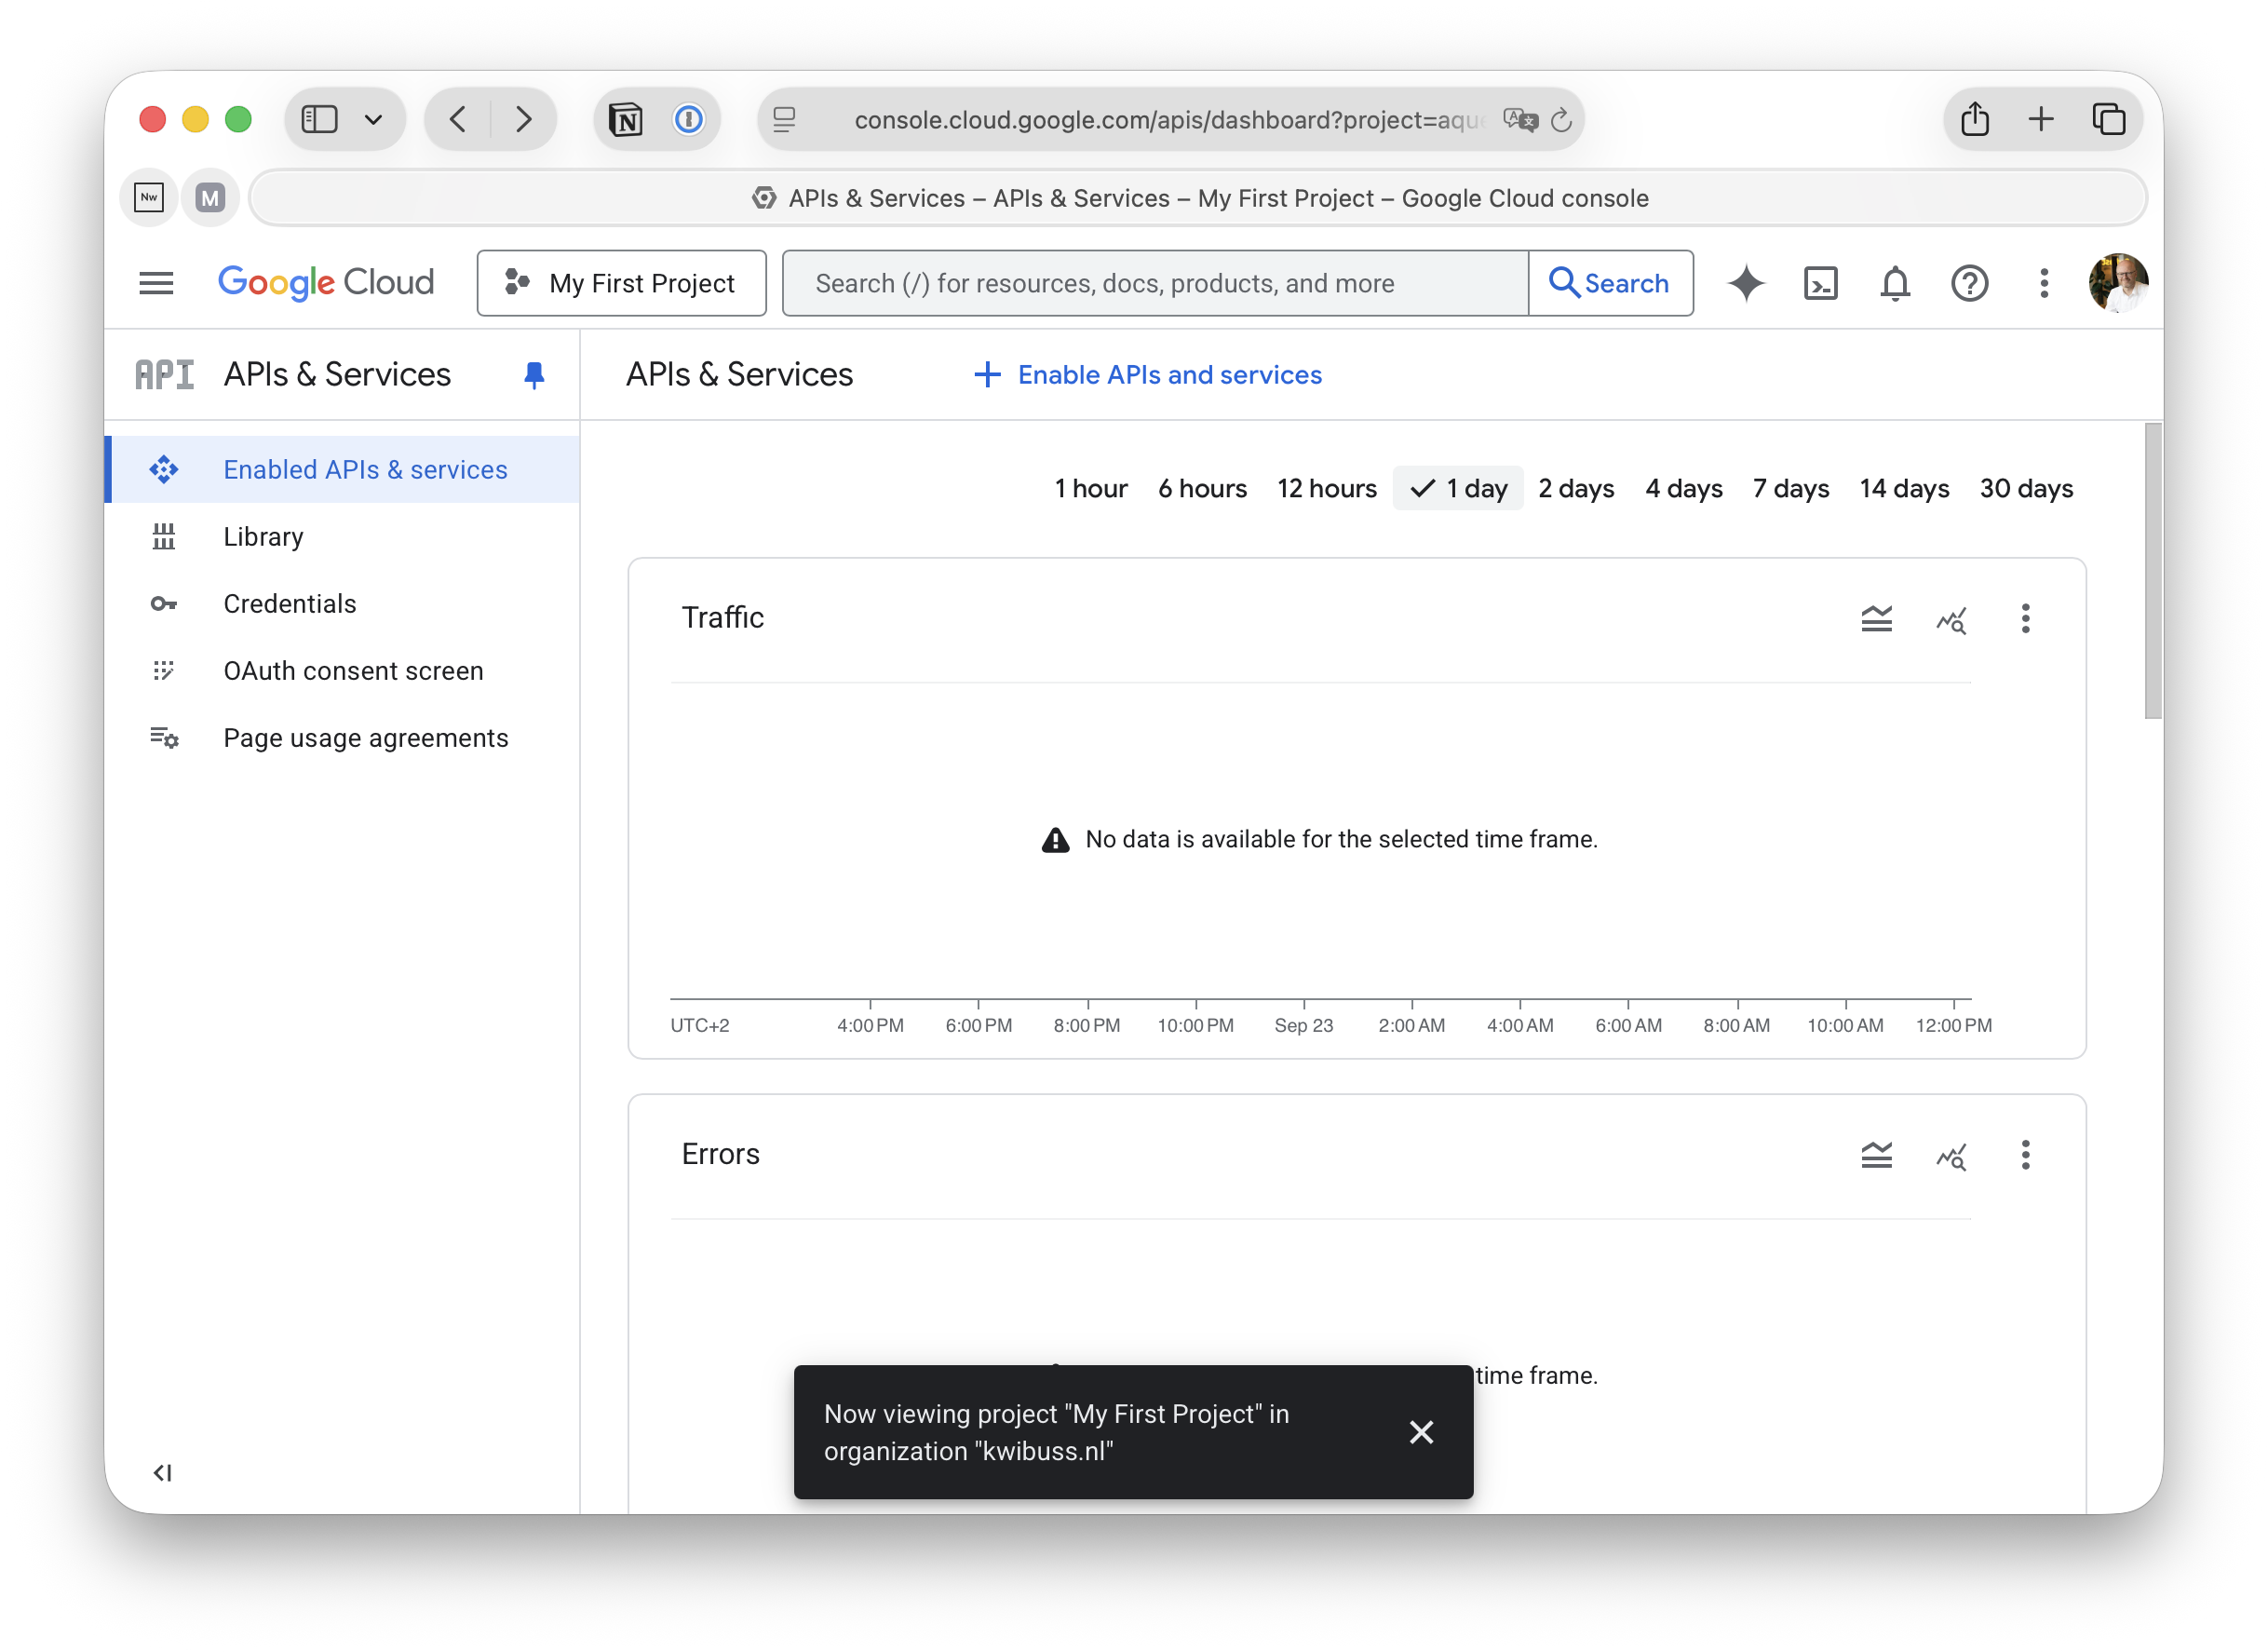The width and height of the screenshot is (2268, 1652).
Task: Open the main hamburger navigation menu
Action: [x=156, y=283]
